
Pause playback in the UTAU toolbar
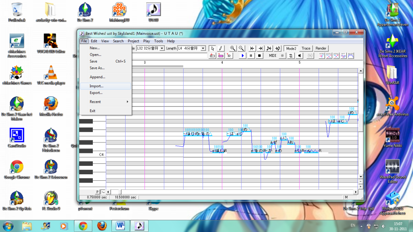coord(251,56)
